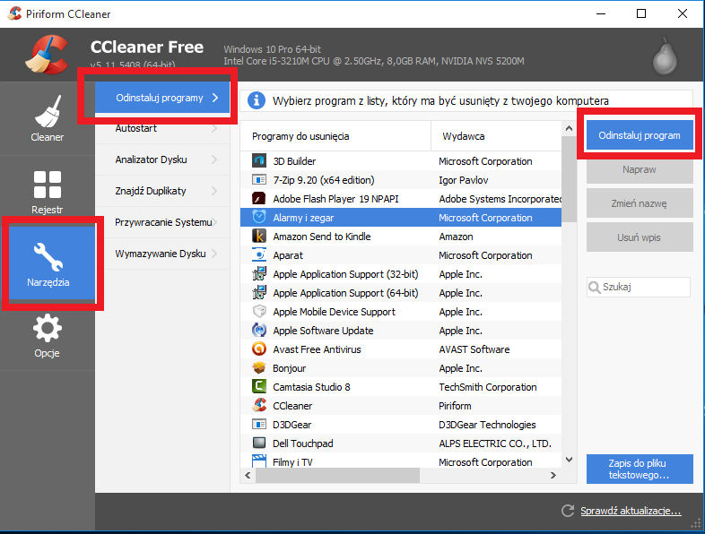Screen dimensions: 705x534
Task: Click the D3DGear program icon
Action: [259, 425]
